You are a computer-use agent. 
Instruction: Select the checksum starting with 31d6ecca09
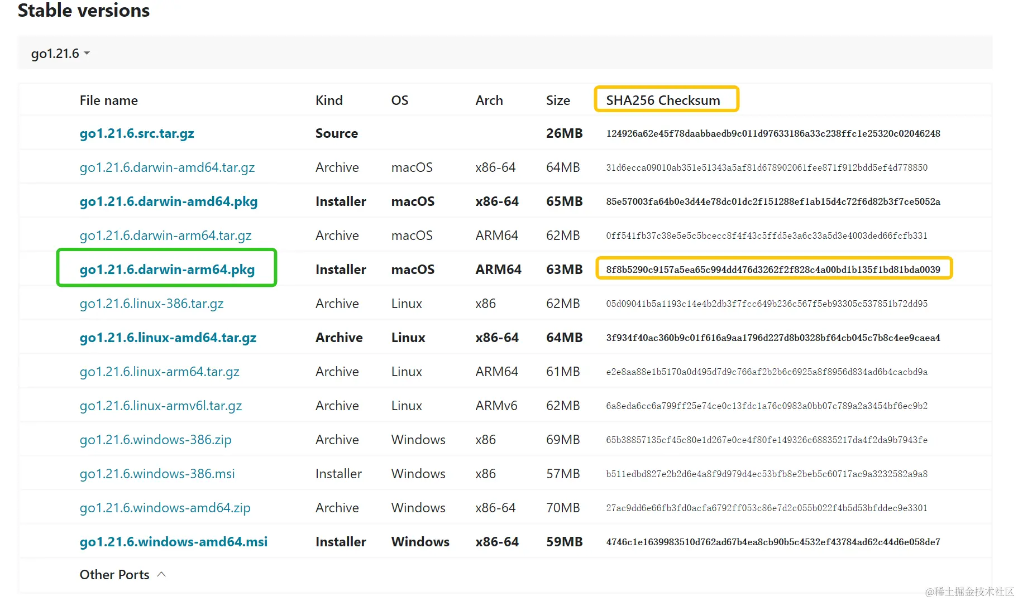[767, 167]
